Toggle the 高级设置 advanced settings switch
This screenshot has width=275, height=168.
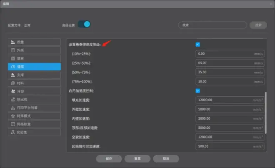pyautogui.click(x=84, y=24)
